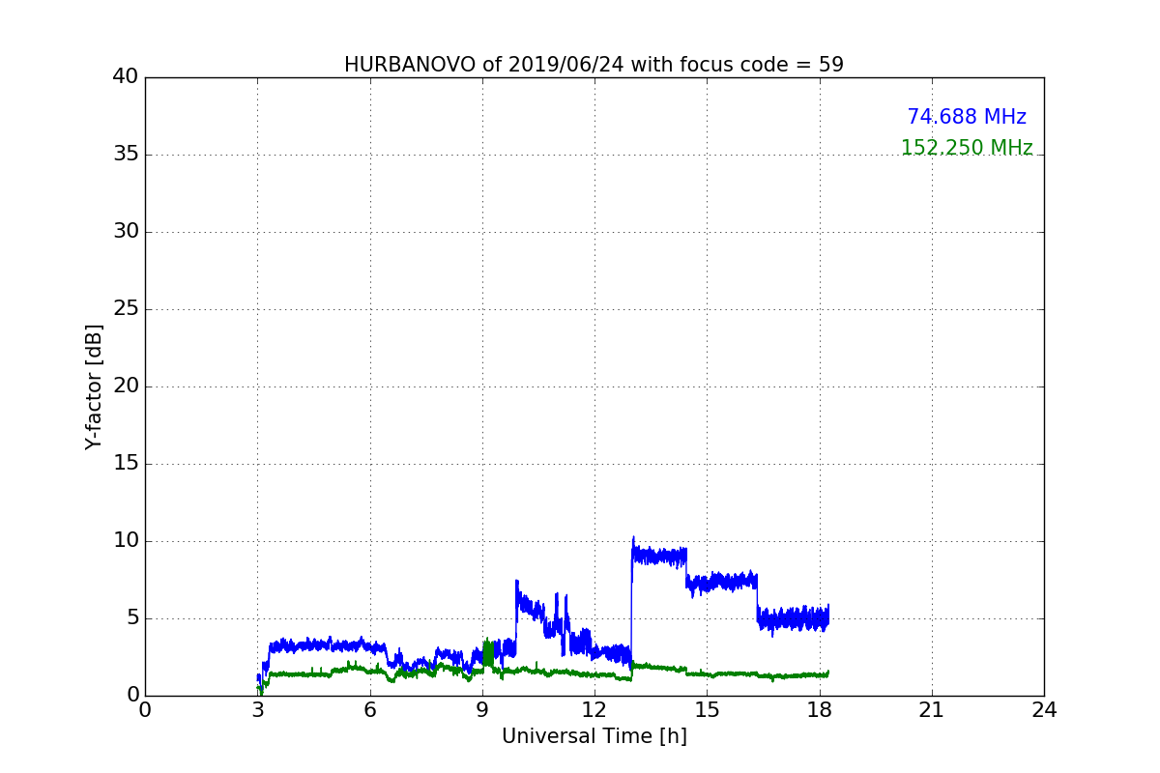Image resolution: width=1160 pixels, height=773 pixels.
Task: Click y-axis tick value 10
Action: pyautogui.click(x=125, y=541)
